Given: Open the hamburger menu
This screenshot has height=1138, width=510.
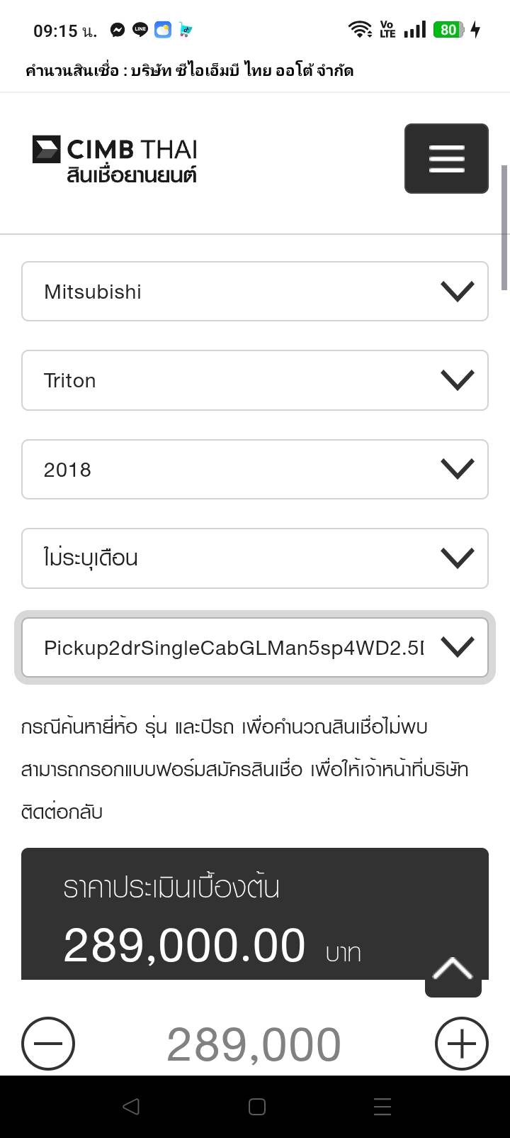Looking at the screenshot, I should pyautogui.click(x=446, y=158).
